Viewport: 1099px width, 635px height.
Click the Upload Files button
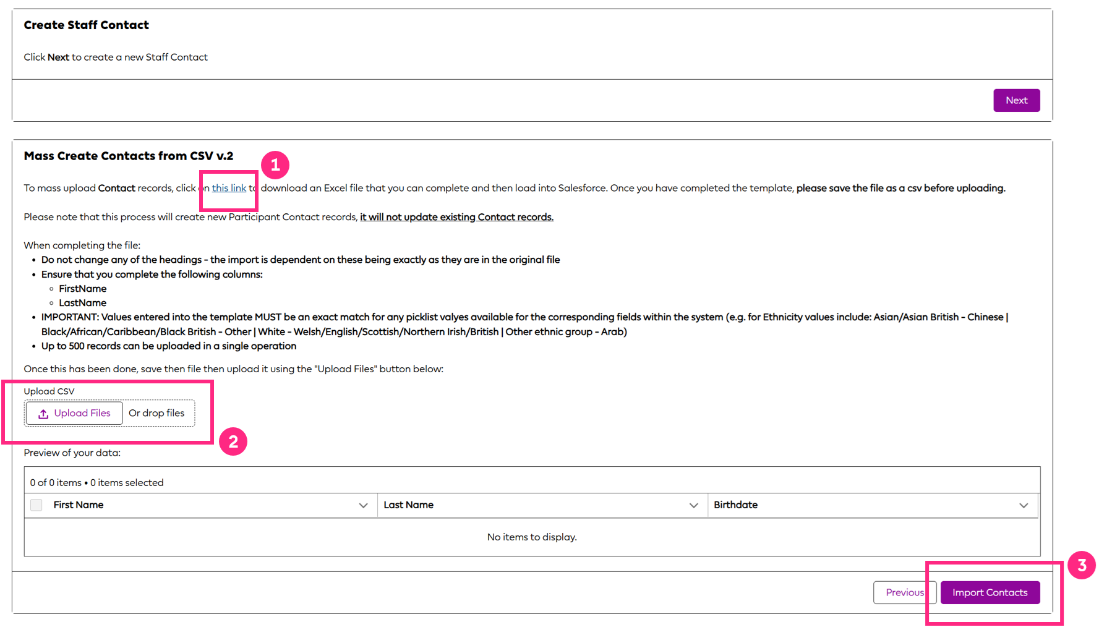74,413
